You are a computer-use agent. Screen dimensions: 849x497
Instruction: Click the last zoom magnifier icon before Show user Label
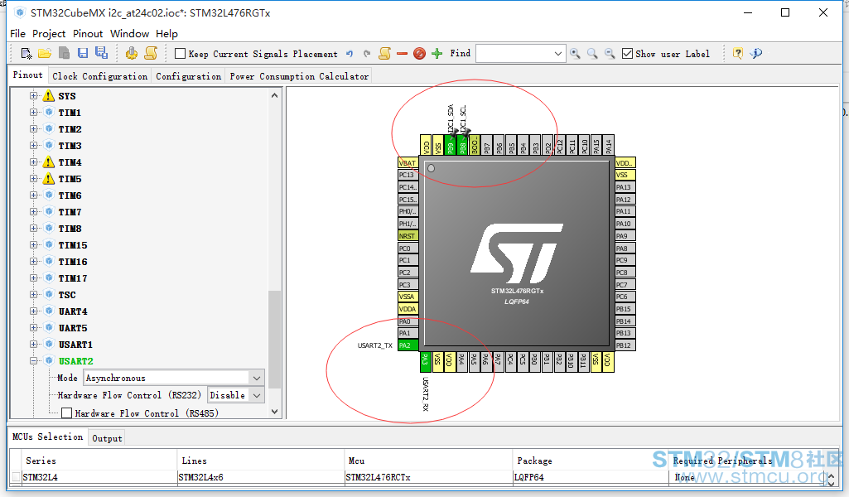610,54
